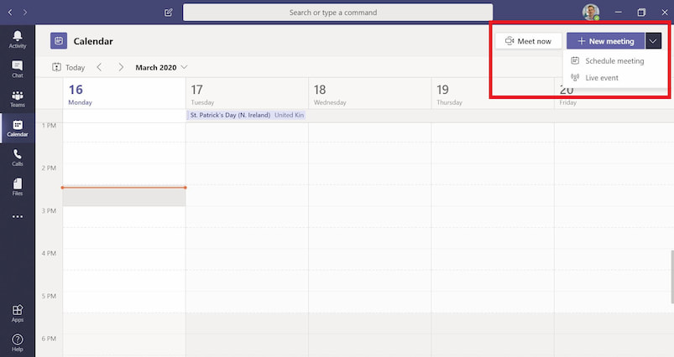Show more apps ellipsis in sidebar
Image resolution: width=674 pixels, height=357 pixels.
17,217
